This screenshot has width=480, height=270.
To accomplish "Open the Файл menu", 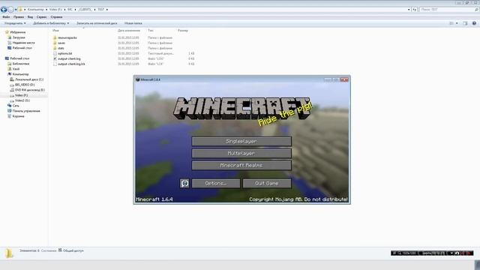I will (x=6, y=17).
